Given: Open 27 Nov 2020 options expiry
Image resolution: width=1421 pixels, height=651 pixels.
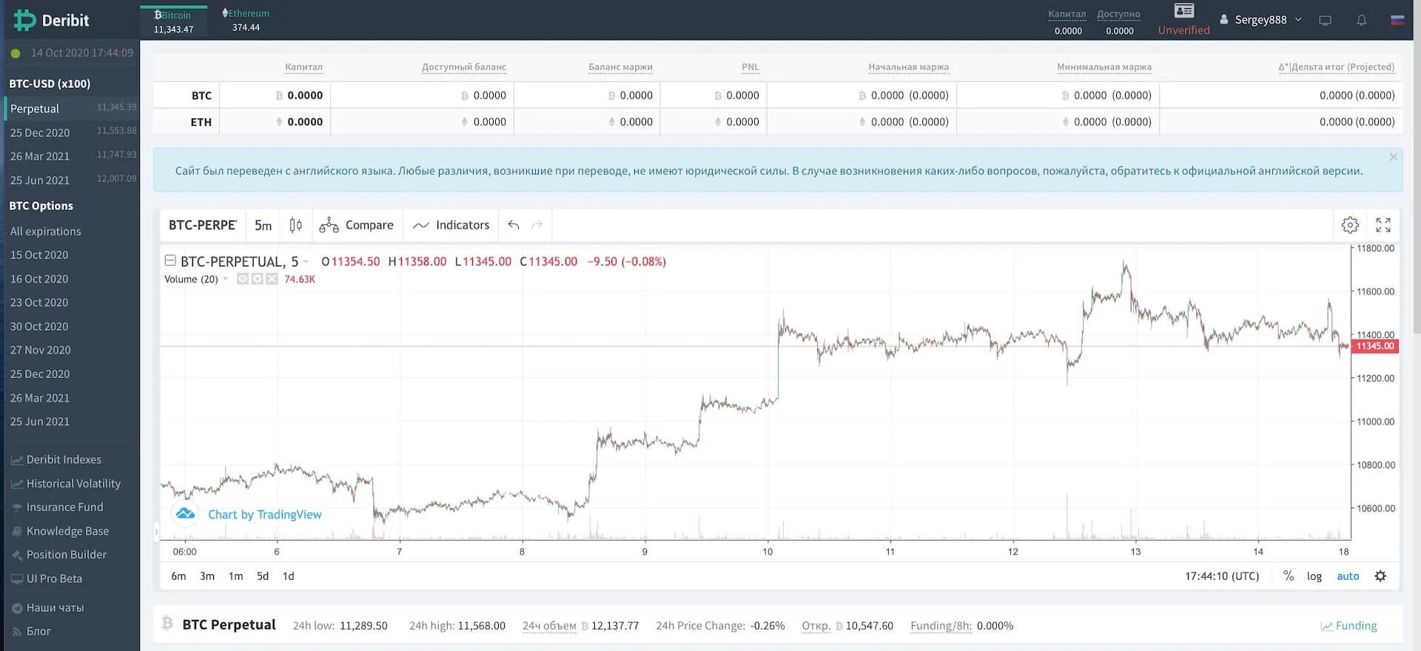Looking at the screenshot, I should click(41, 350).
